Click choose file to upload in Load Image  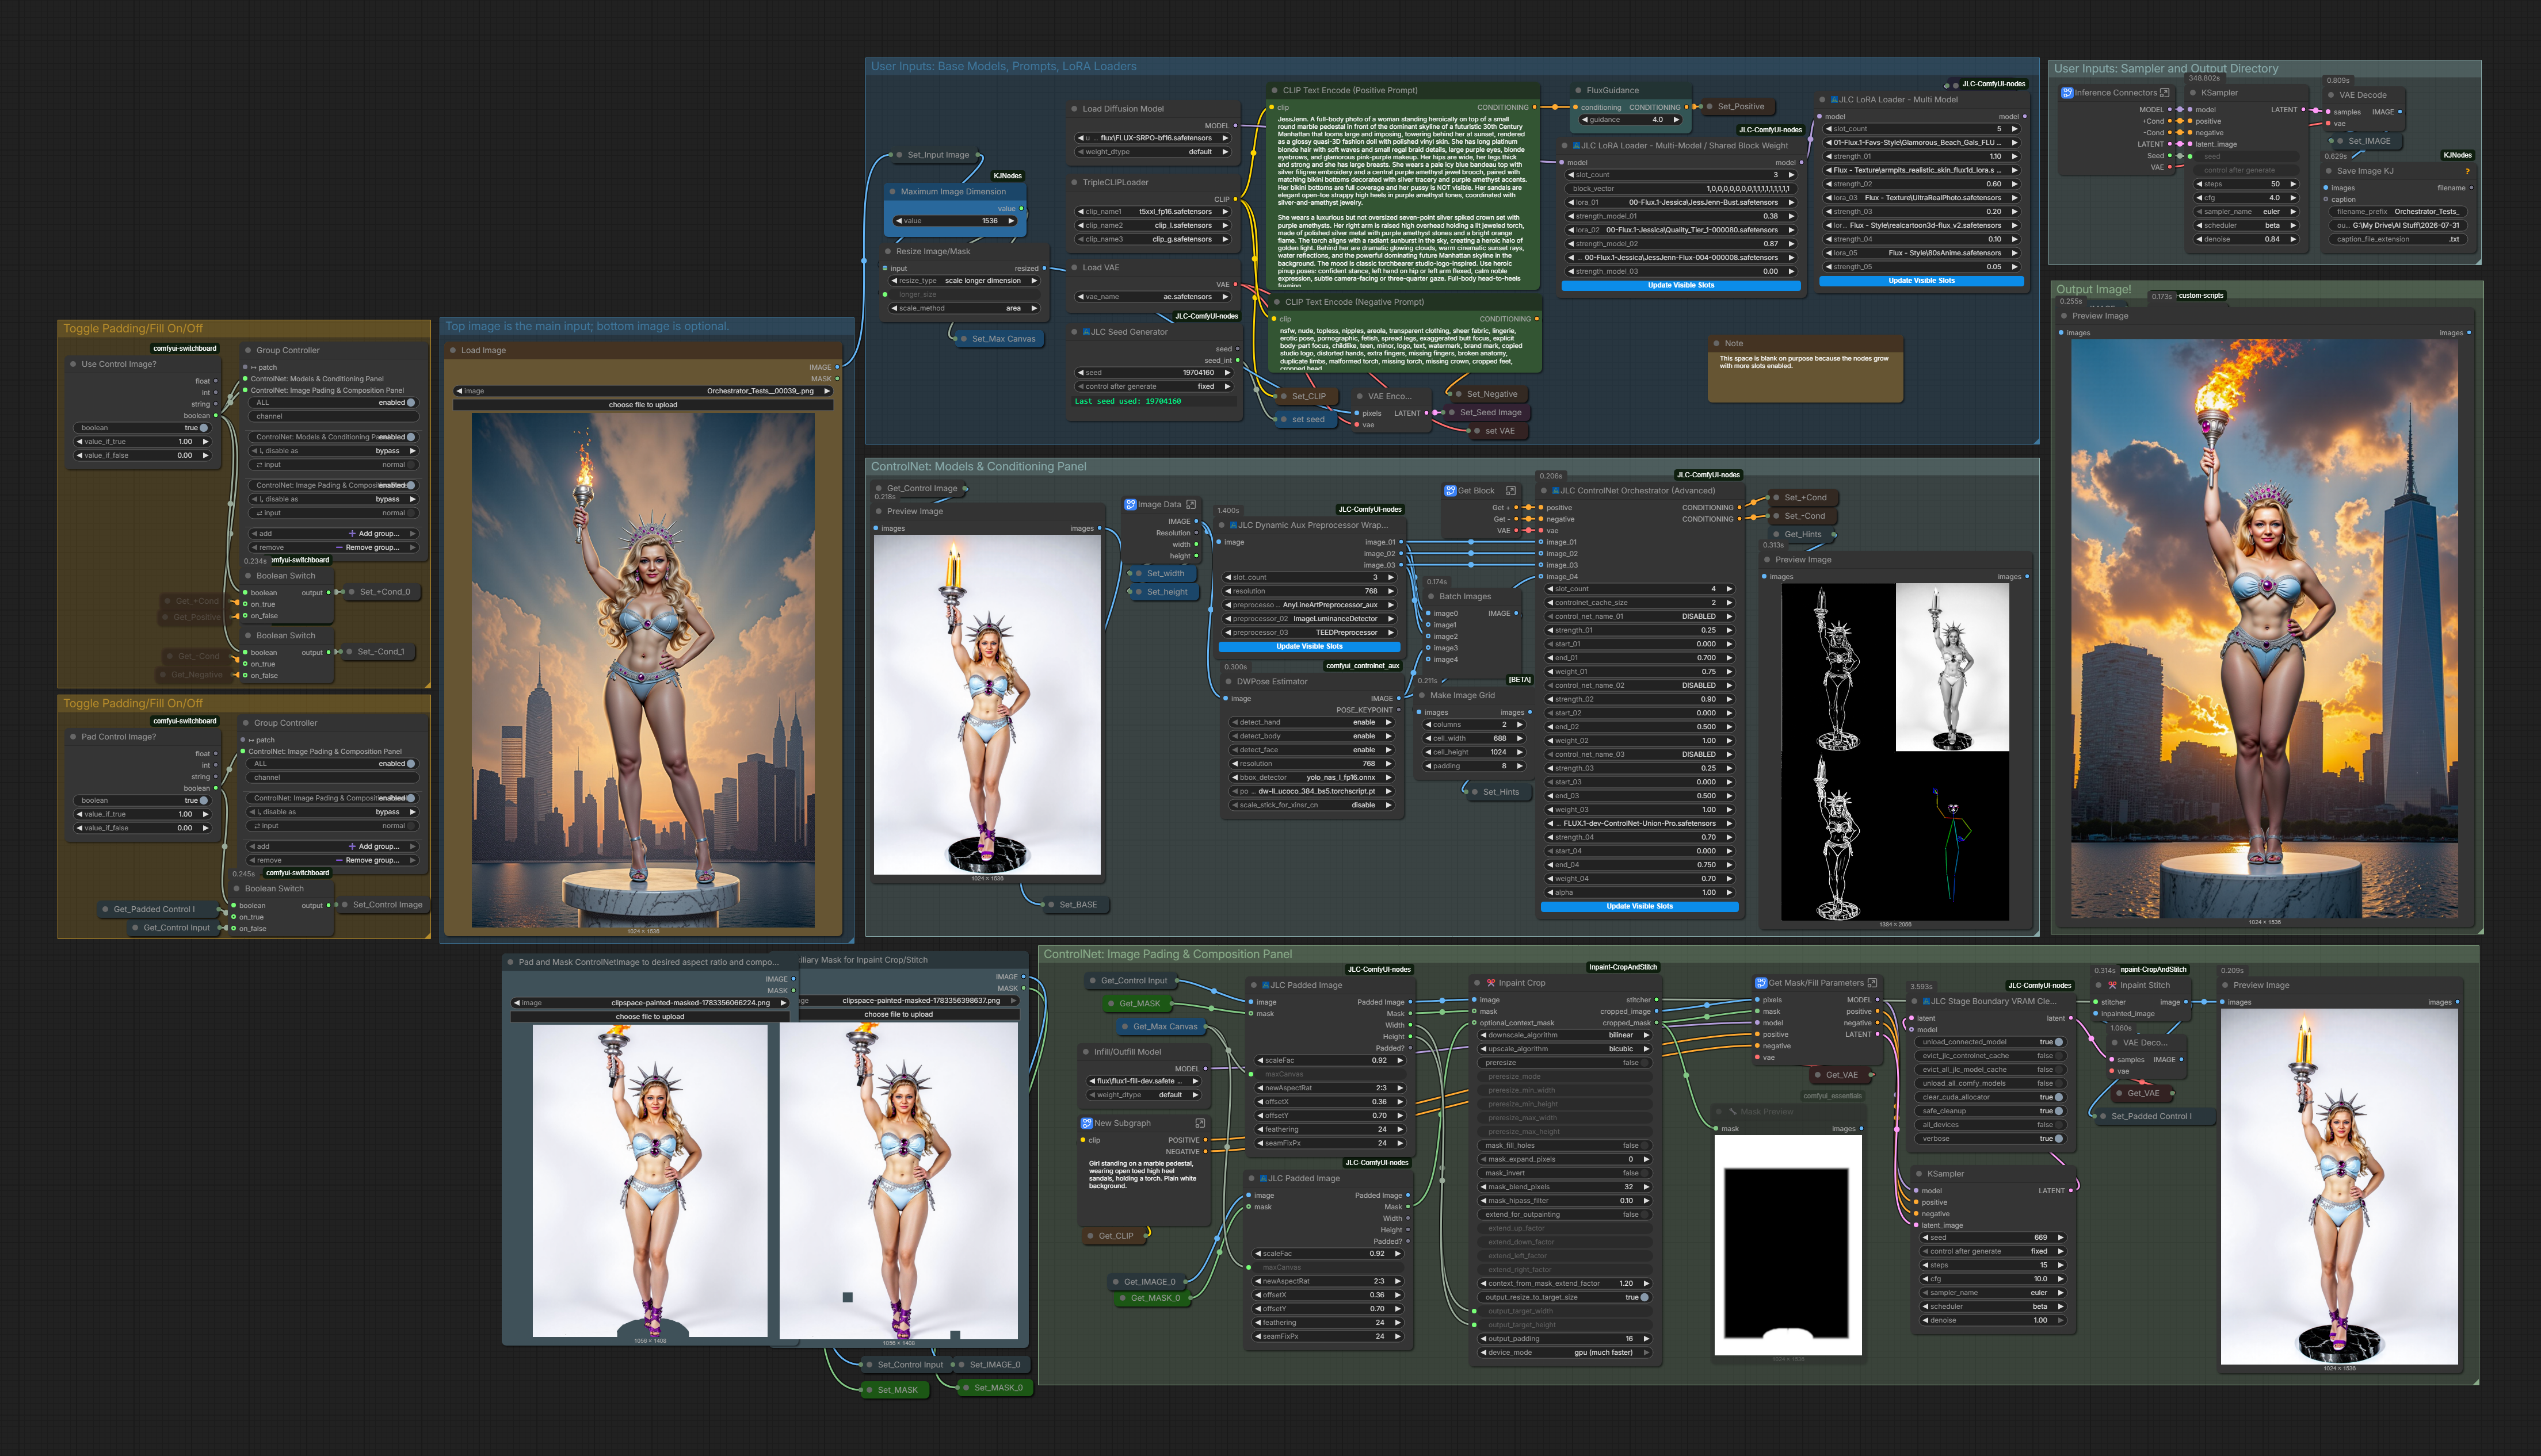(x=643, y=405)
